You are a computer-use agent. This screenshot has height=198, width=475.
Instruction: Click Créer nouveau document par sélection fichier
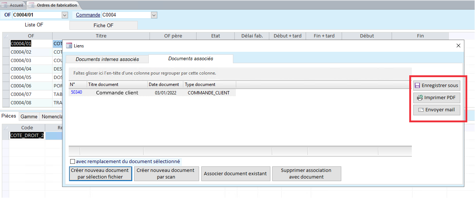(x=100, y=174)
